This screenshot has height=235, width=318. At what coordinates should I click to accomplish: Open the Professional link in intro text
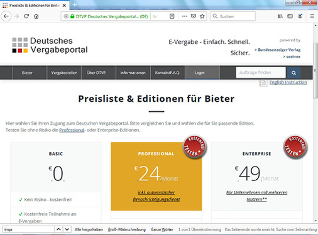pyautogui.click(x=72, y=130)
